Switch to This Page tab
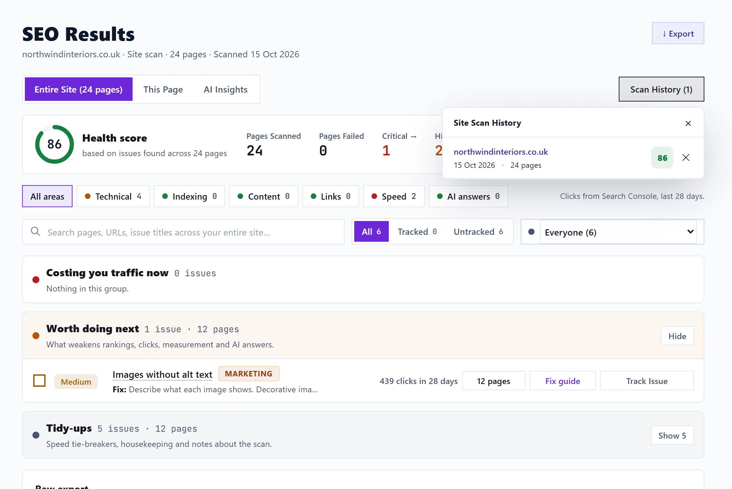 [163, 89]
